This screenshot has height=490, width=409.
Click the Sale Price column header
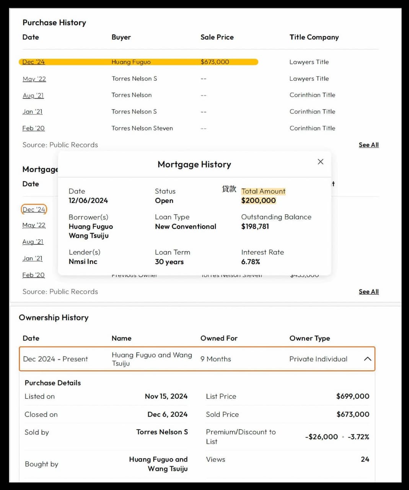point(217,37)
